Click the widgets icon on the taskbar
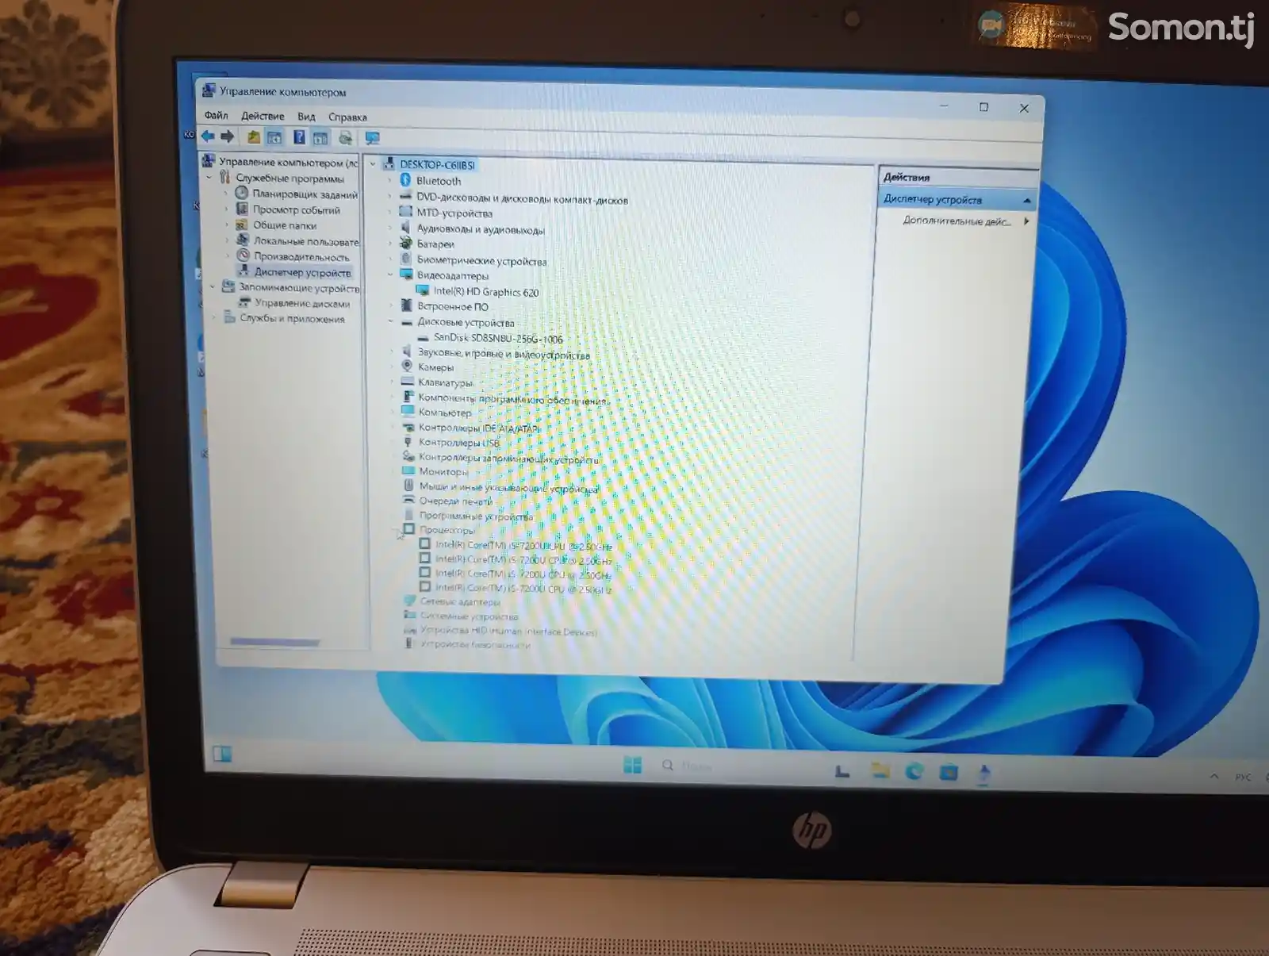 pos(223,754)
